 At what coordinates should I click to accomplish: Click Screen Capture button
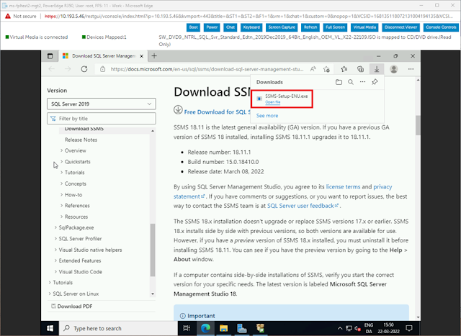coord(282,27)
